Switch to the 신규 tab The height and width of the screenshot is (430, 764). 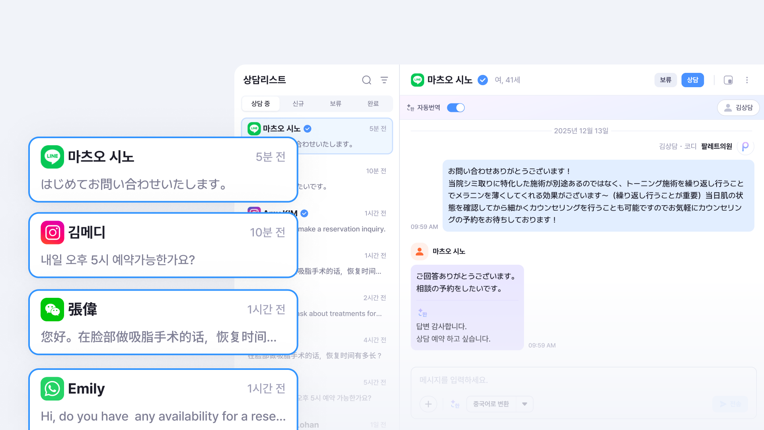click(298, 104)
